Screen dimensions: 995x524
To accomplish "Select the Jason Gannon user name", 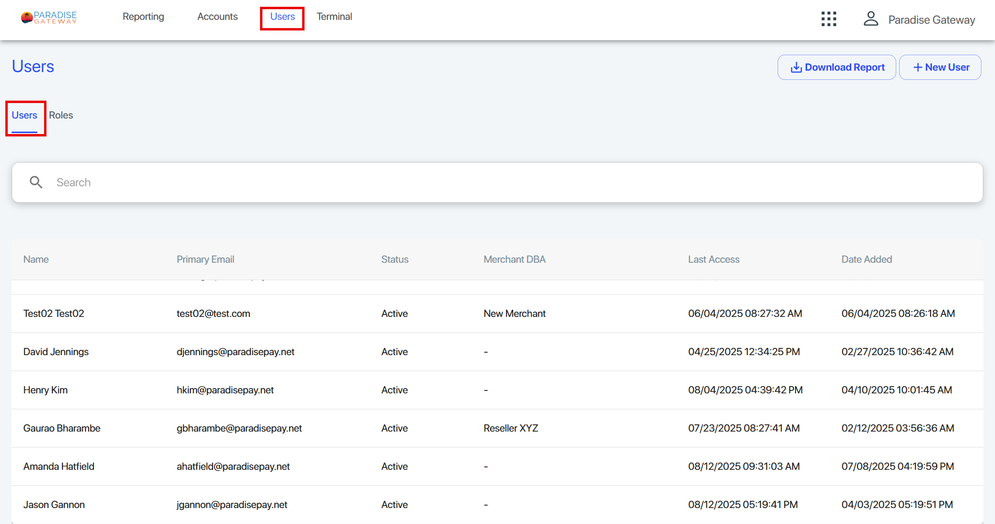I will [54, 505].
